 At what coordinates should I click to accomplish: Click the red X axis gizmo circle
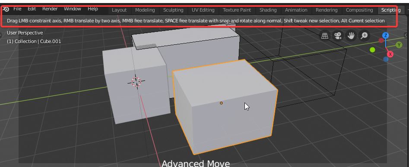(390, 54)
